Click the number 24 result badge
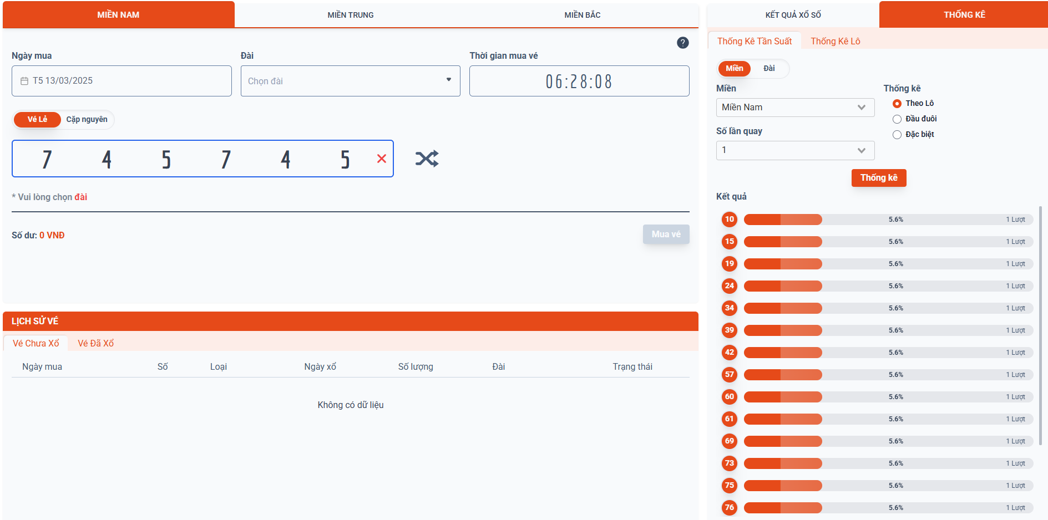Viewport: 1048px width, 520px height. 729,286
